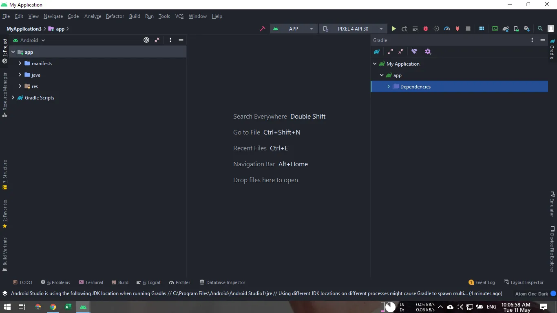Click Apply Code Changes icon

(415, 29)
